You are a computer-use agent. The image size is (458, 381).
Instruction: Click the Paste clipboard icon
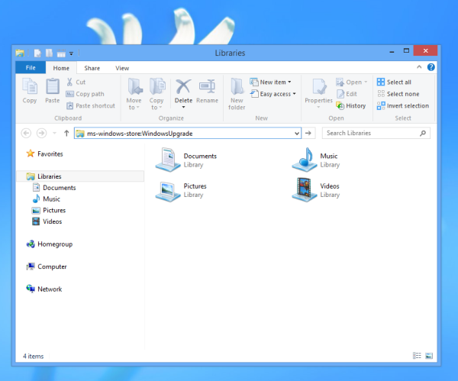(x=53, y=86)
